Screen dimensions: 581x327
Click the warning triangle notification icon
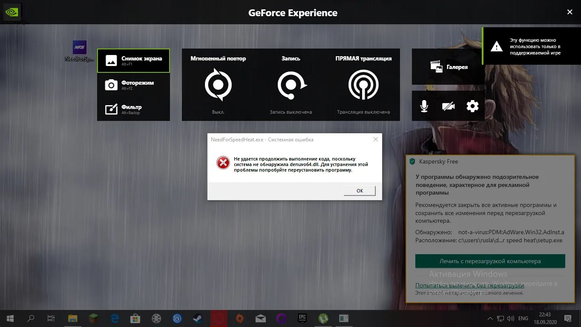click(x=496, y=46)
